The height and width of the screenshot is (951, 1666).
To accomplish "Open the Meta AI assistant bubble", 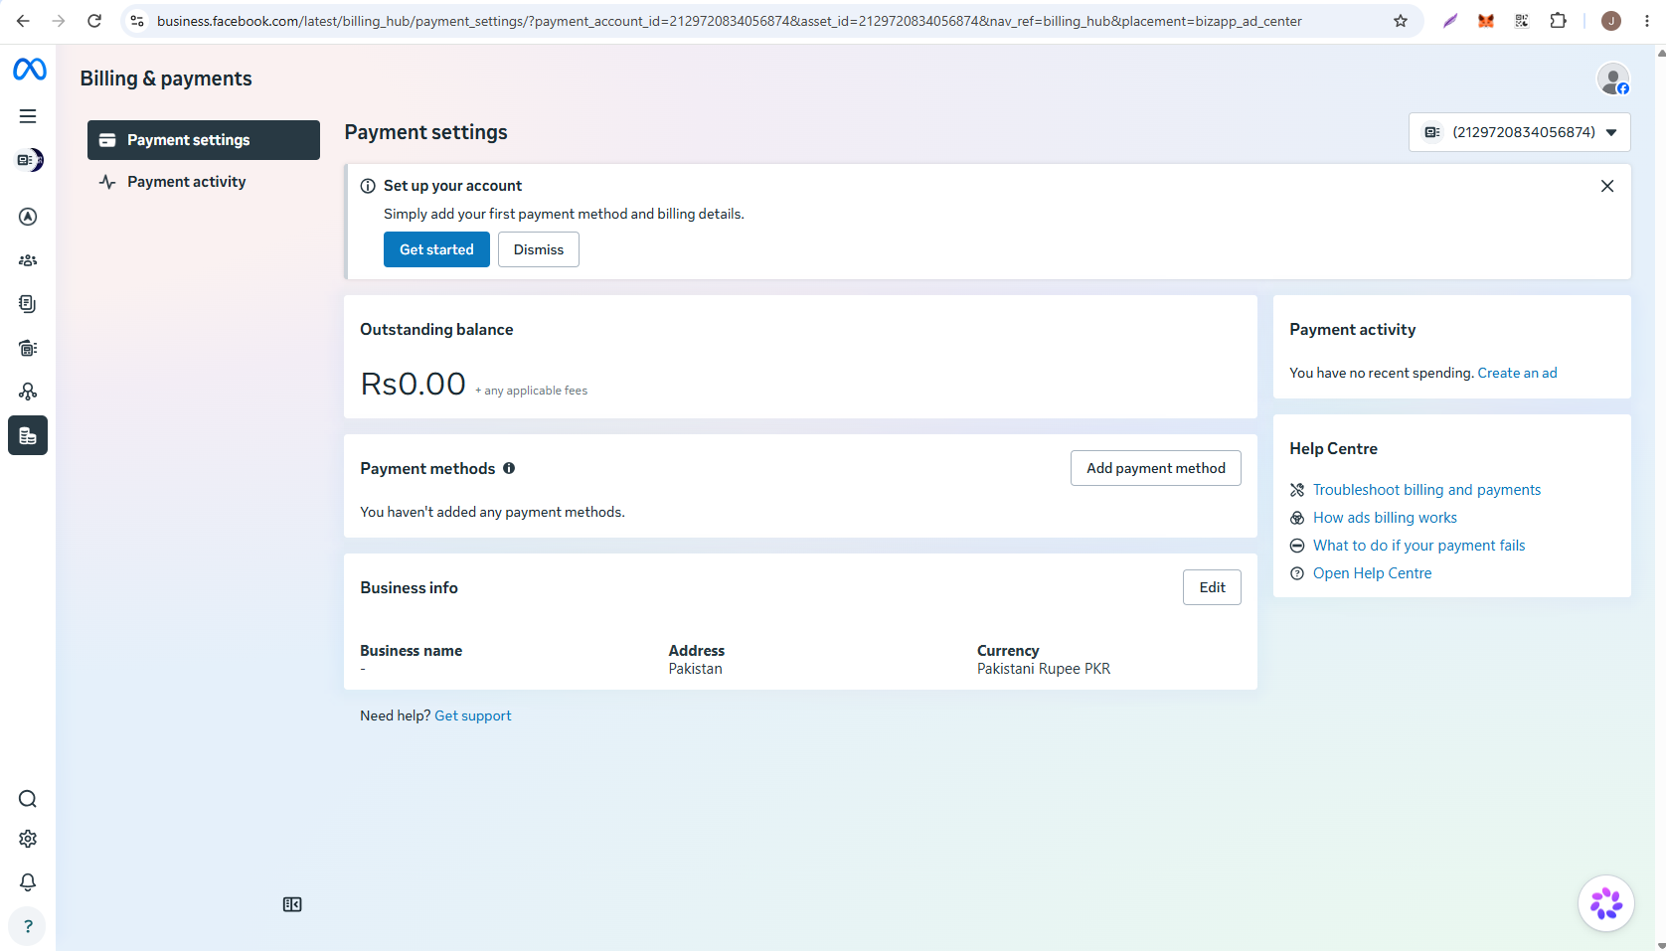I will [1606, 903].
